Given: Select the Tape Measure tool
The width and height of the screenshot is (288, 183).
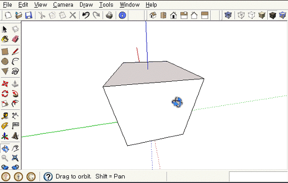Looking at the screenshot, I should coord(5,116).
